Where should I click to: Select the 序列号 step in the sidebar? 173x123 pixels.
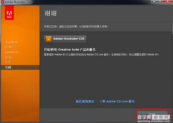(9, 47)
